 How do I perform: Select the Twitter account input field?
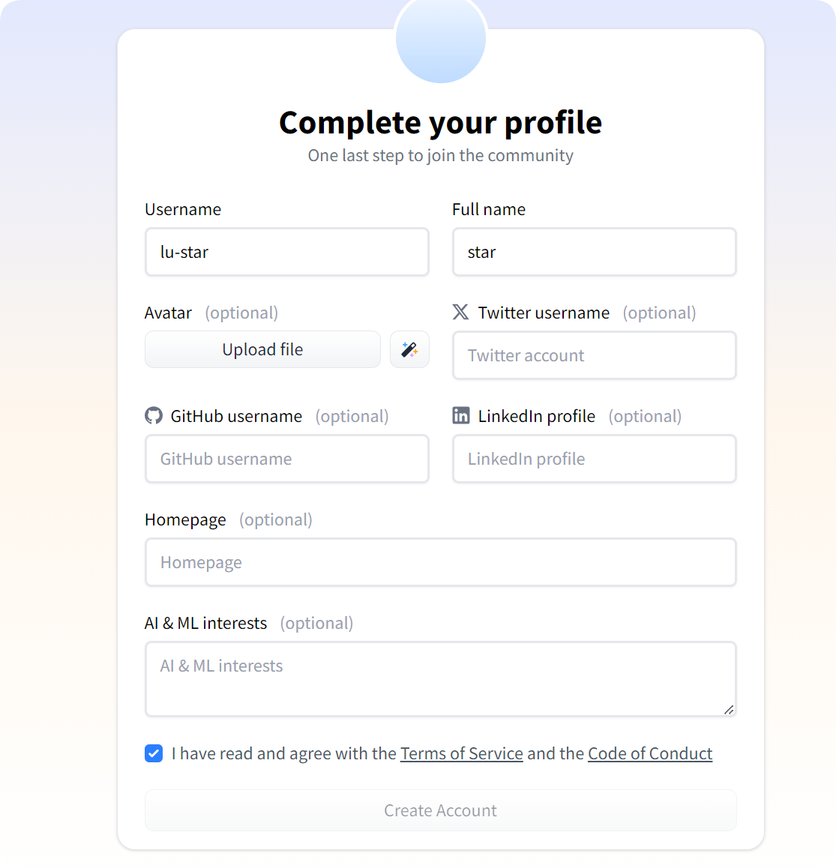(x=594, y=355)
